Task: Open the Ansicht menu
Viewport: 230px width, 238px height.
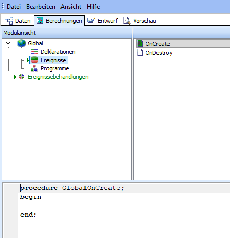Action: tap(71, 7)
